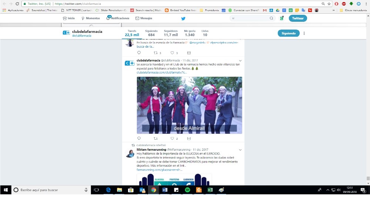Click the zoom magnifier icon in address bar

[x=323, y=4]
